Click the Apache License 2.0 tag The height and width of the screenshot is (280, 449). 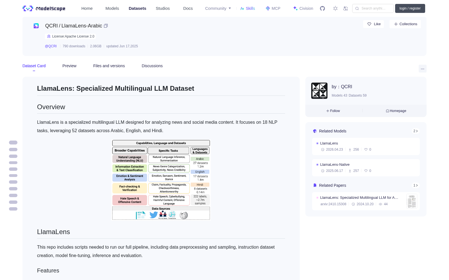coord(70,36)
